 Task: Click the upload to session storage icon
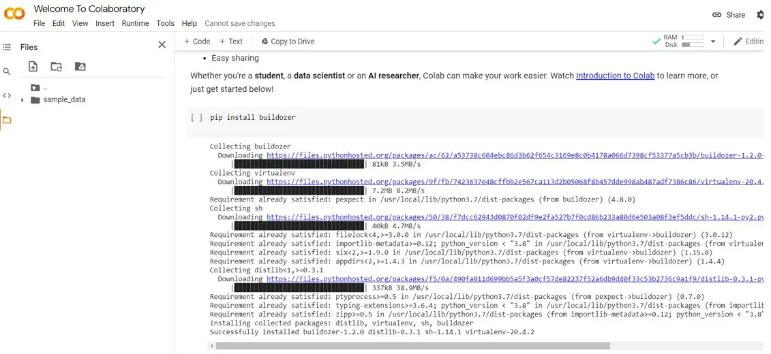(33, 67)
